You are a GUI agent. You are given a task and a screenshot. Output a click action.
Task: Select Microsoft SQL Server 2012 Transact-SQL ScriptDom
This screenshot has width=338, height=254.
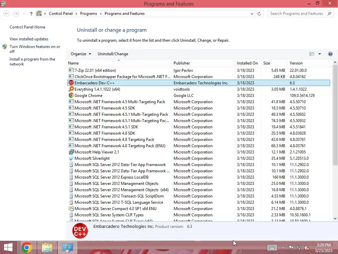[x=198, y=196]
